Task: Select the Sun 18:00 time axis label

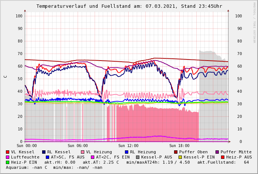Action: pyautogui.click(x=179, y=146)
